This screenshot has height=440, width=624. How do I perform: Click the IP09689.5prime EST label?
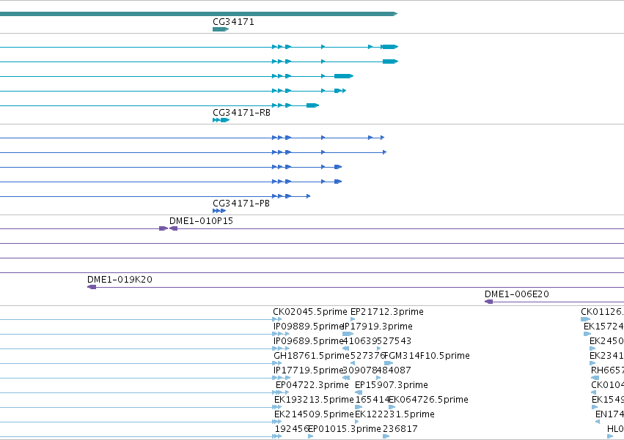pos(309,341)
